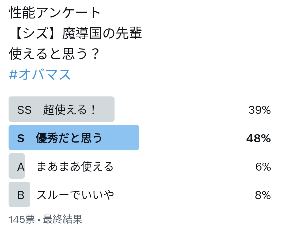This screenshot has height=232, width=289.
Task: Click the S letter in blue bar
Action: (21, 138)
